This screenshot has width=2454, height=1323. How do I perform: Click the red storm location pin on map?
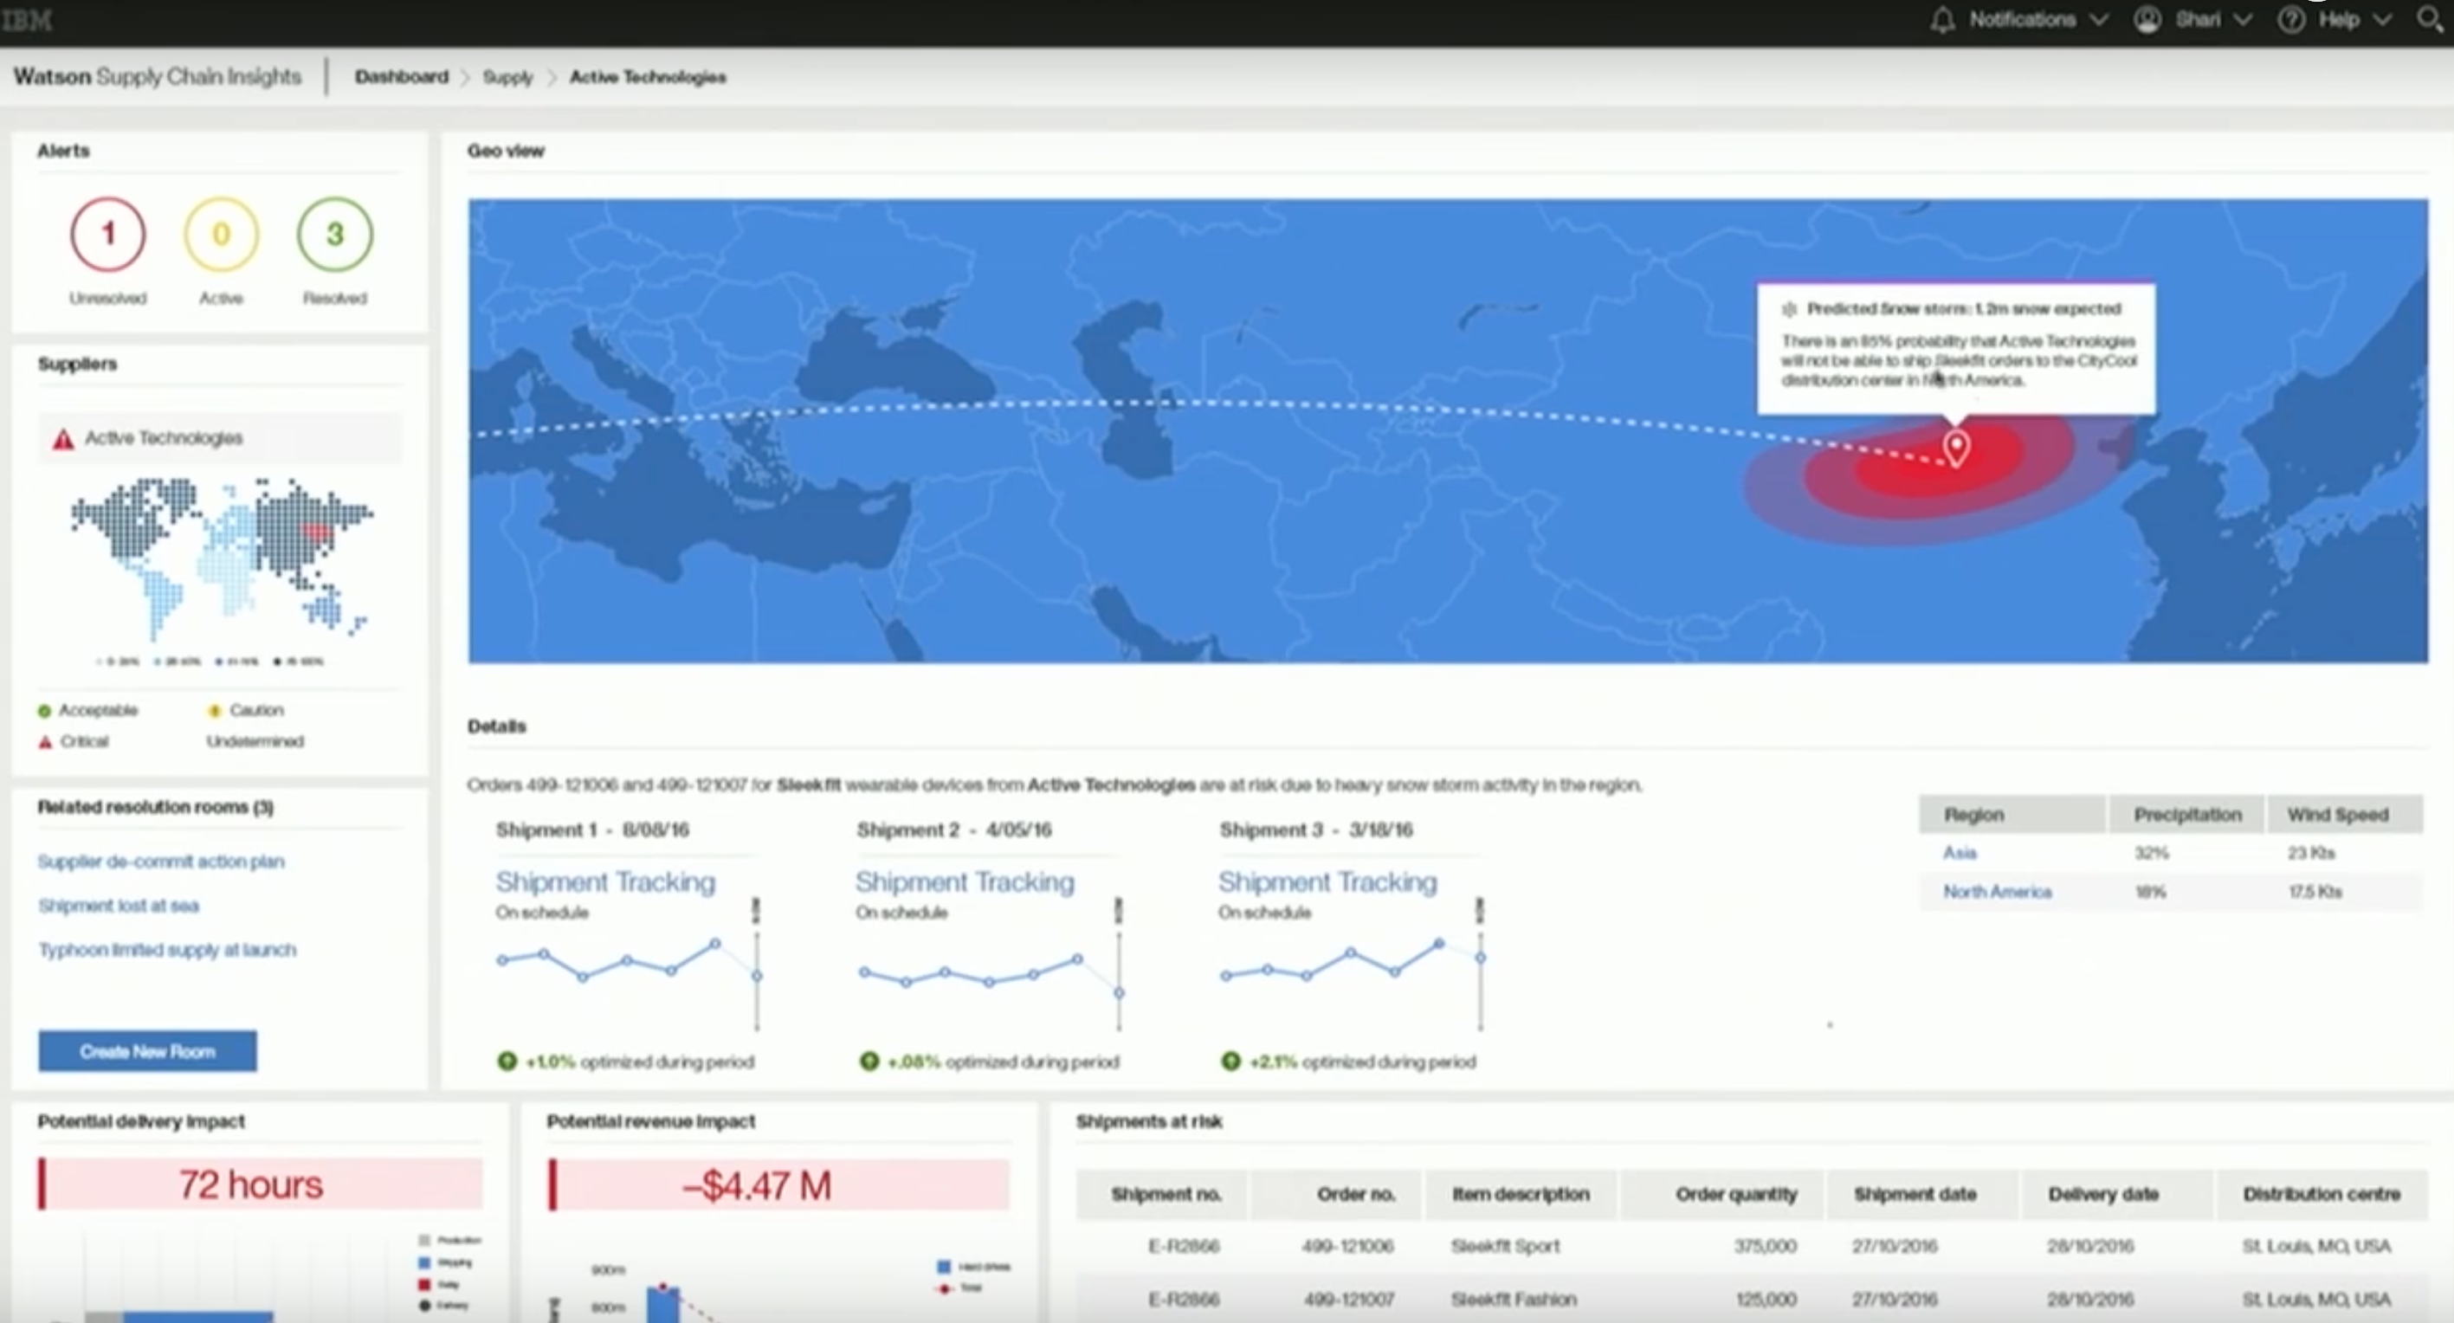click(x=1956, y=448)
